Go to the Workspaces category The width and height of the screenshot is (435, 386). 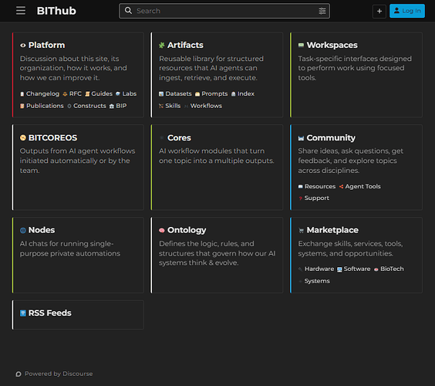332,45
